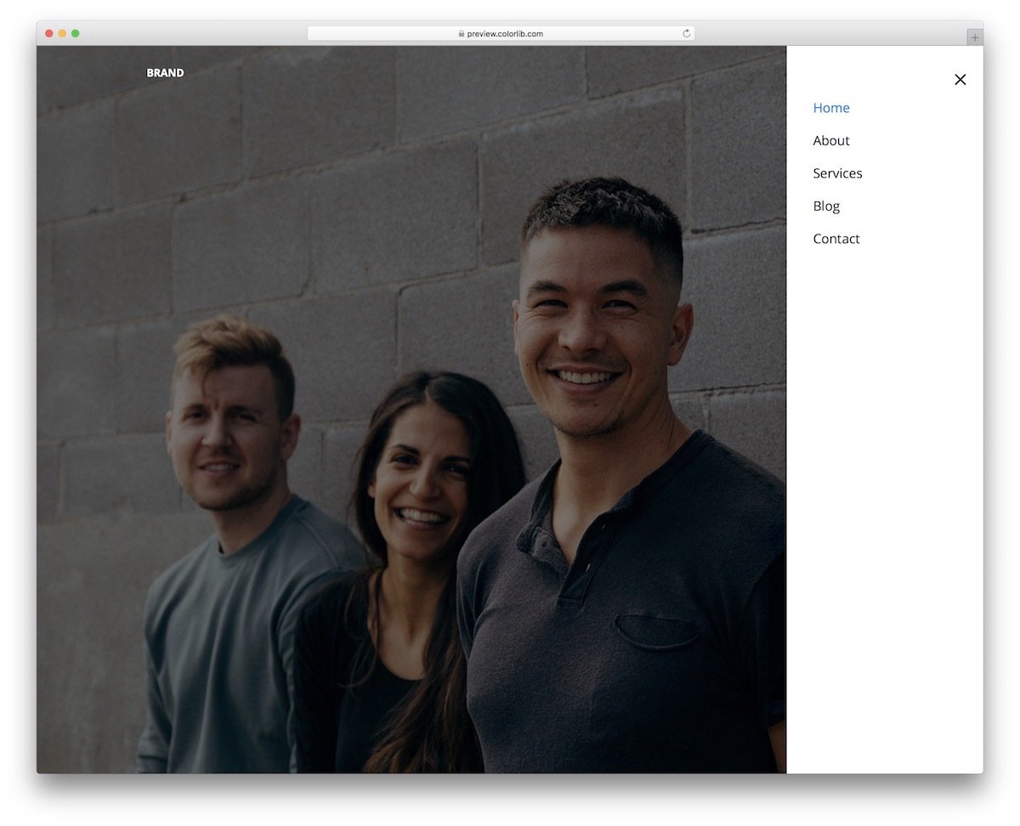
Task: Open the About page from the menu
Action: pyautogui.click(x=830, y=140)
